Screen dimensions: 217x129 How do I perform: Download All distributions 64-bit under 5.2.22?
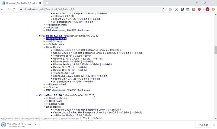click(x=88, y=82)
